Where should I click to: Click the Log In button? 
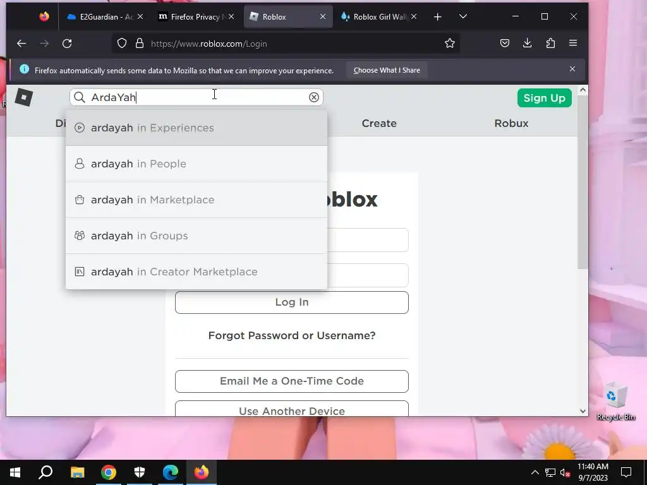292,302
